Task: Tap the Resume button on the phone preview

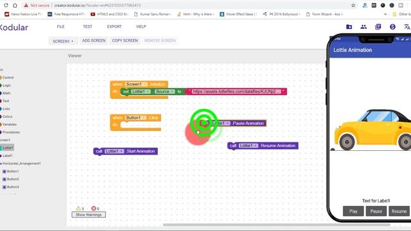Action: click(x=399, y=211)
